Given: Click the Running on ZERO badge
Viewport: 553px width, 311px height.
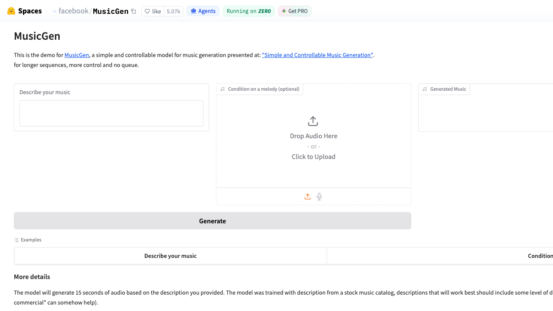Looking at the screenshot, I should 249,11.
